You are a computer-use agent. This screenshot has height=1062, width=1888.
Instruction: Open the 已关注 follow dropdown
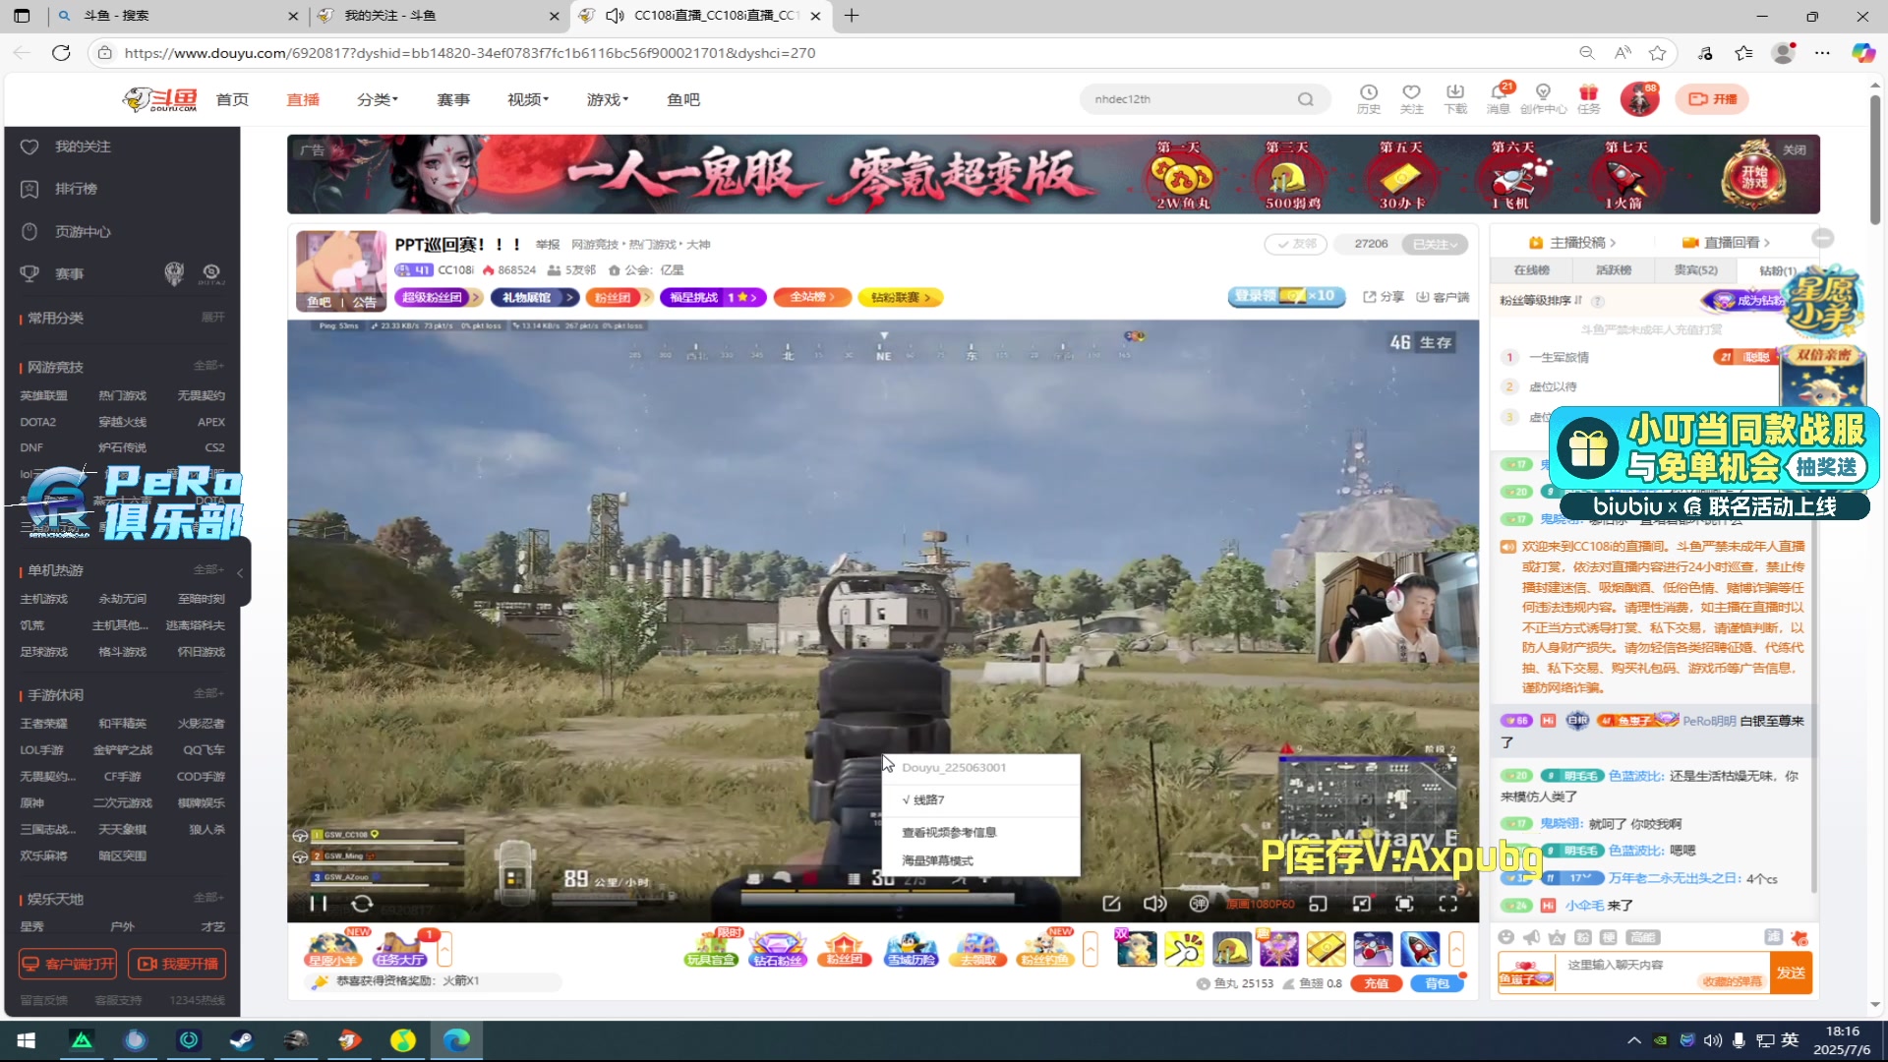point(1435,244)
